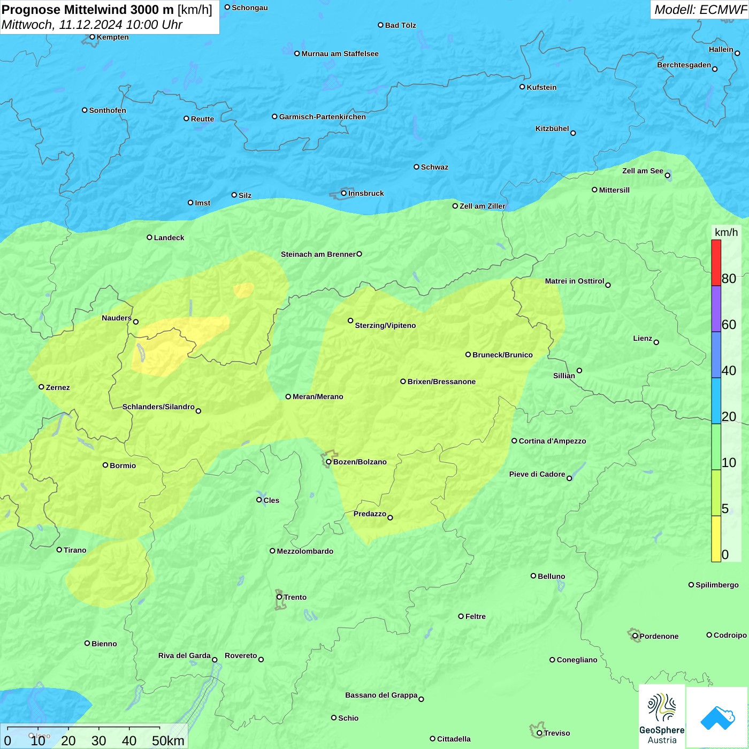Select the bright yellow legend segment

[x=716, y=539]
